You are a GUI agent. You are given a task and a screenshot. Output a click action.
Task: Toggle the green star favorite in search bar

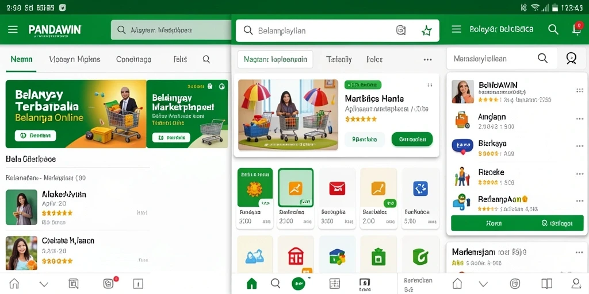pos(427,31)
